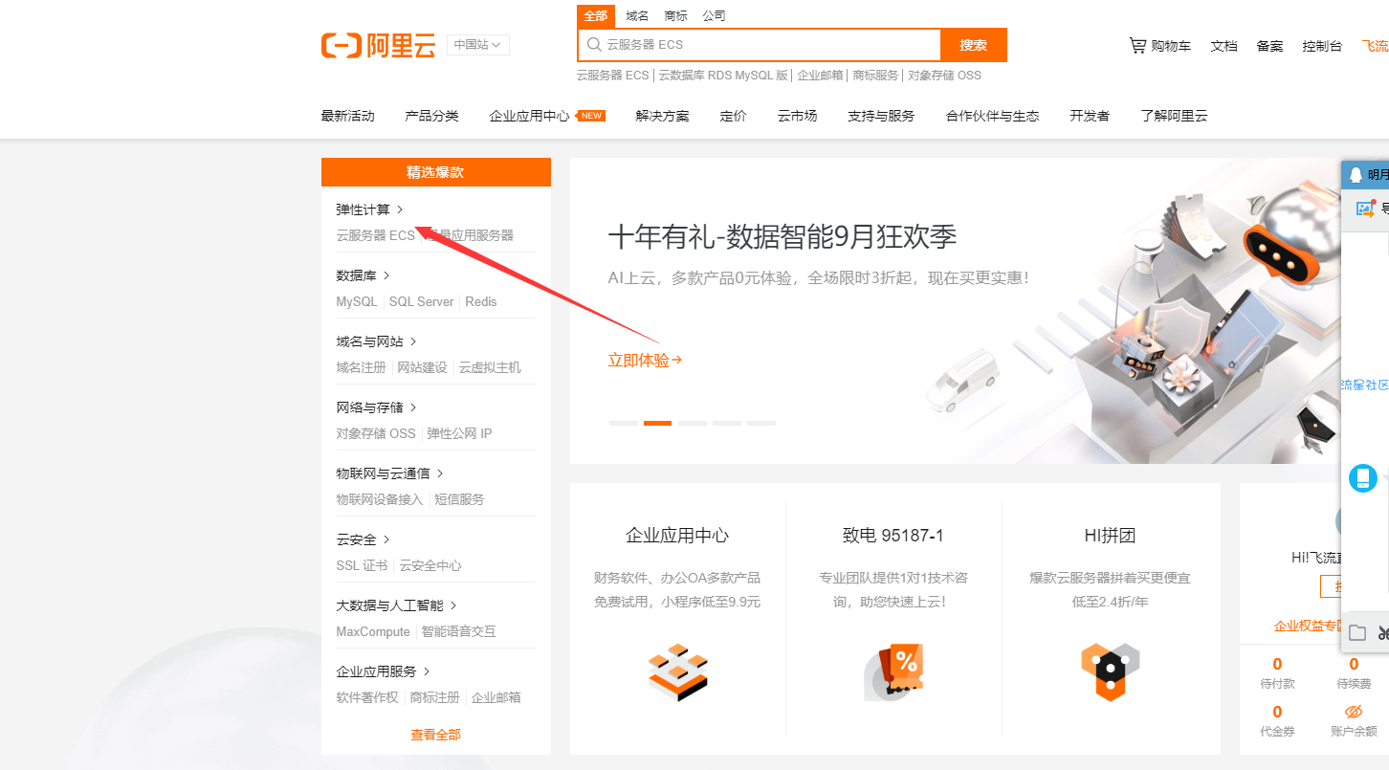1389x770 pixels.
Task: Open the 解决方案 menu
Action: pos(662,116)
